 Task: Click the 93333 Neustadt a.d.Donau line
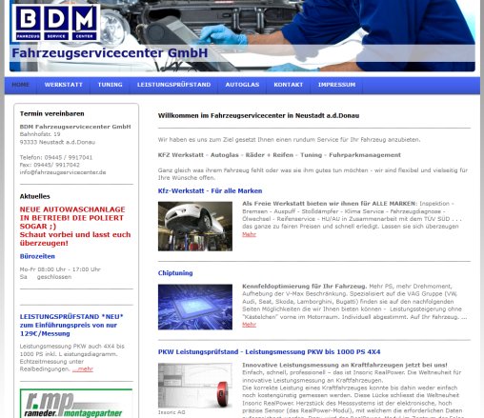57,142
